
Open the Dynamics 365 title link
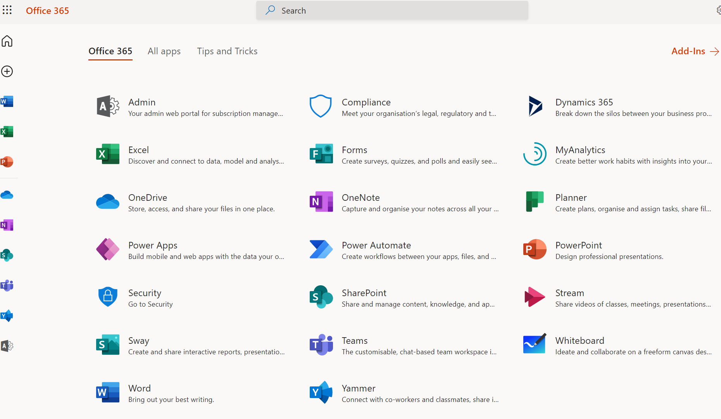click(584, 102)
